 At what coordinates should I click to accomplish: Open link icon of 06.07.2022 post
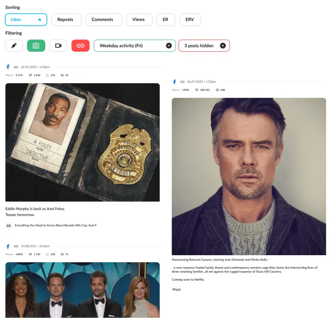pyautogui.click(x=182, y=82)
